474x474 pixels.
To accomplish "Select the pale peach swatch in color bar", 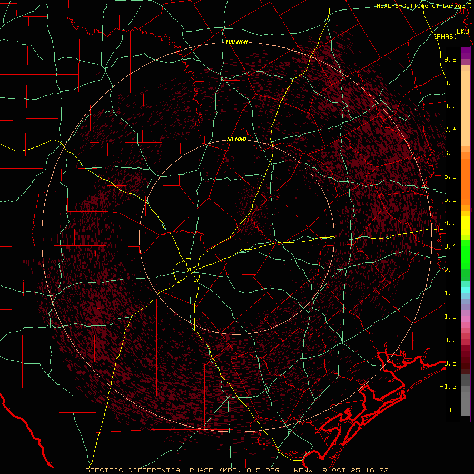I will pyautogui.click(x=465, y=108).
